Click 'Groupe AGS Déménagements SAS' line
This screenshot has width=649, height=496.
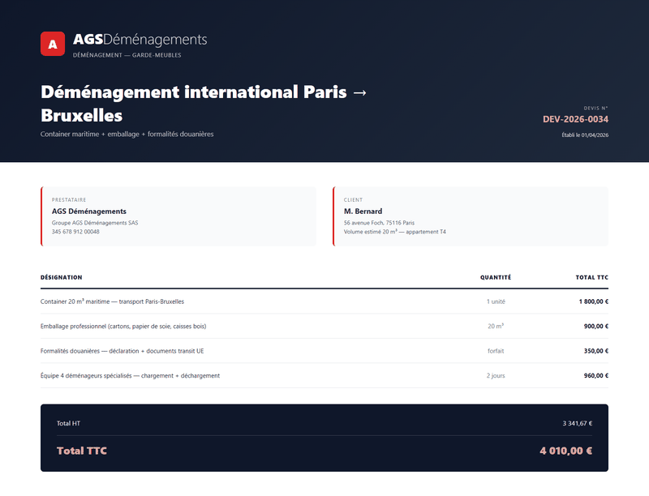coord(95,223)
